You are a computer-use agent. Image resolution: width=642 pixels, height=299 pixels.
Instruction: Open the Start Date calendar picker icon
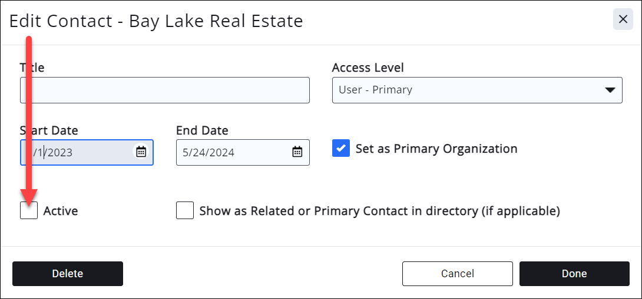[x=141, y=152]
